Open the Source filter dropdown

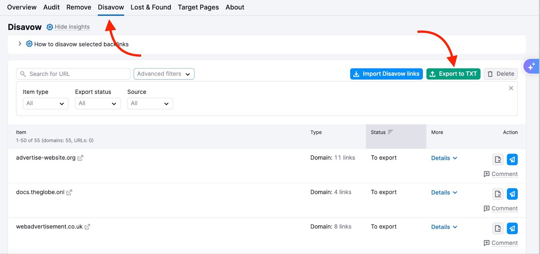pyautogui.click(x=150, y=104)
